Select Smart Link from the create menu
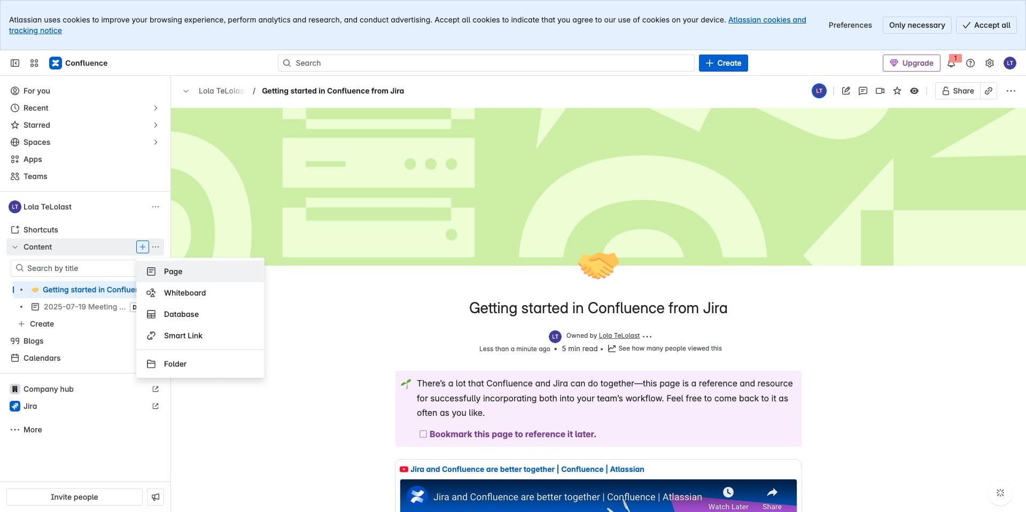 coord(200,336)
